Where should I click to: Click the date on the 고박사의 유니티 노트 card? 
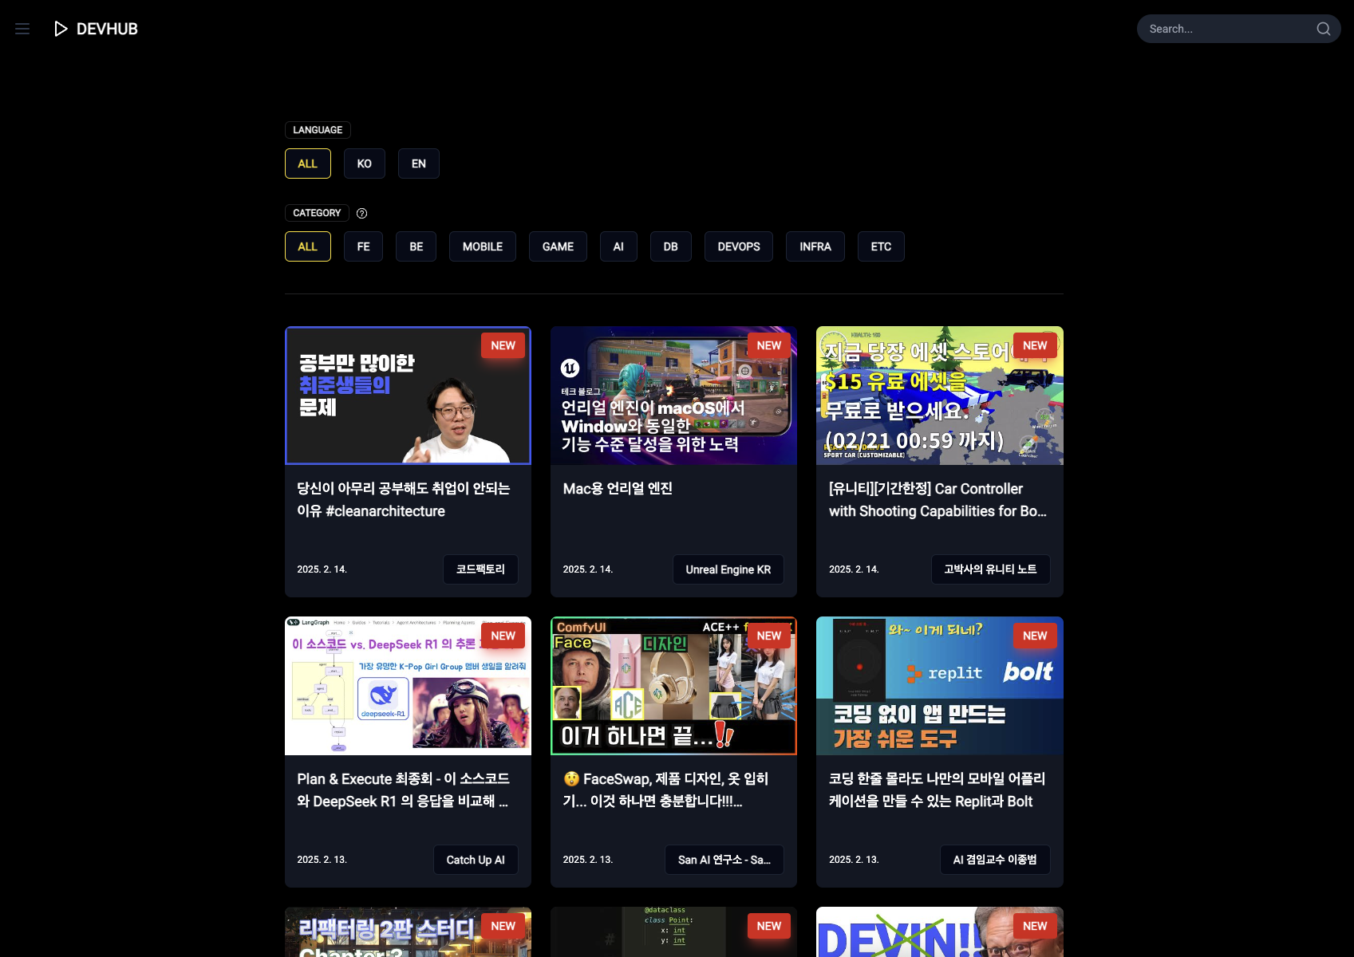[x=854, y=569]
